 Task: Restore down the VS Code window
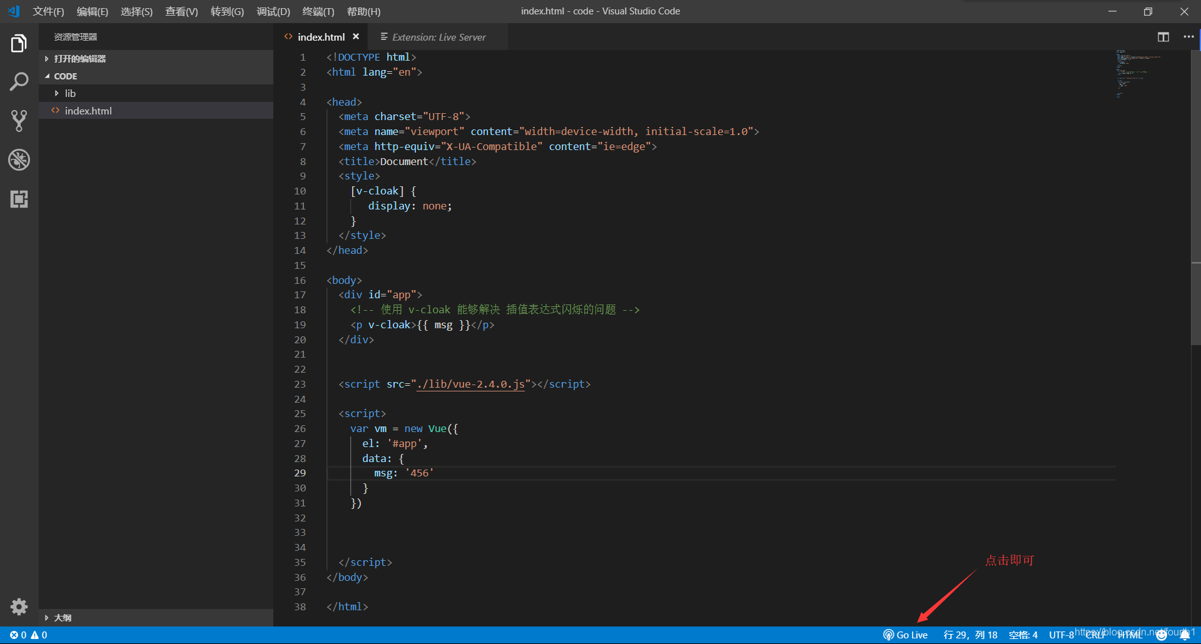1148,11
